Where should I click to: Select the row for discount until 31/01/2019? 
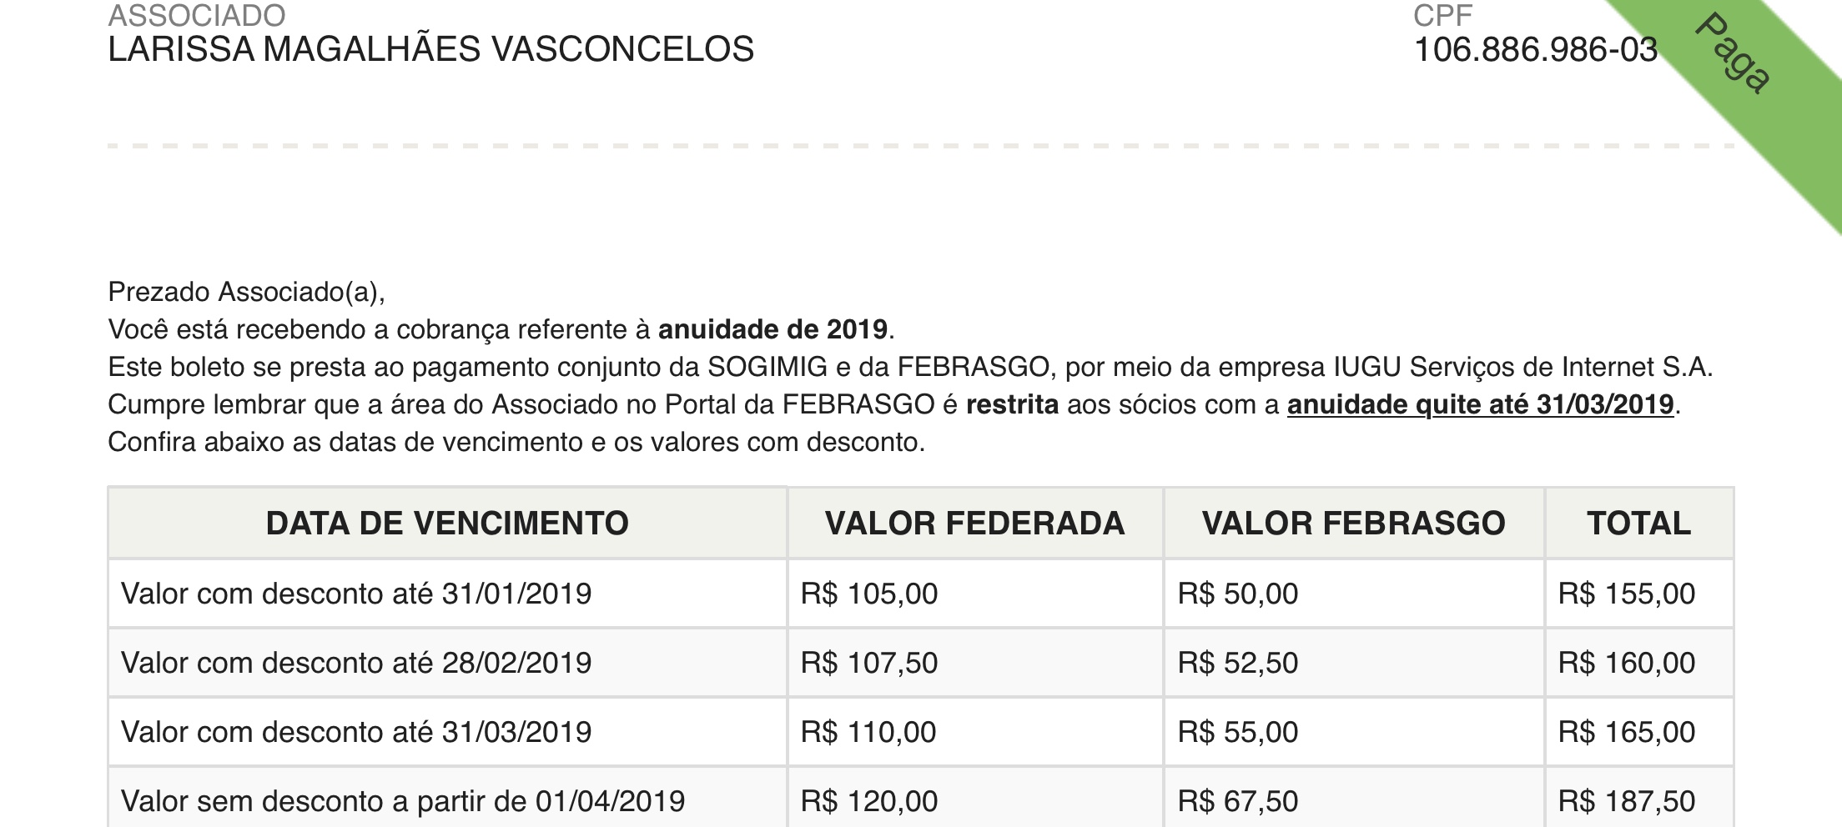click(x=356, y=594)
